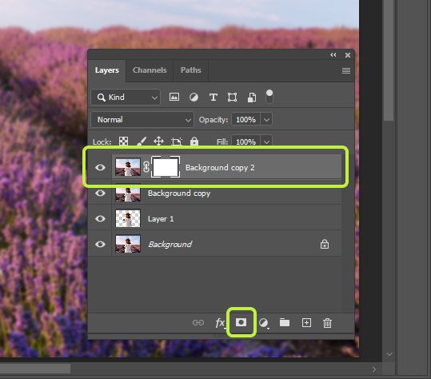Image resolution: width=431 pixels, height=379 pixels.
Task: Click the Opacity 100% value field
Action: (245, 120)
